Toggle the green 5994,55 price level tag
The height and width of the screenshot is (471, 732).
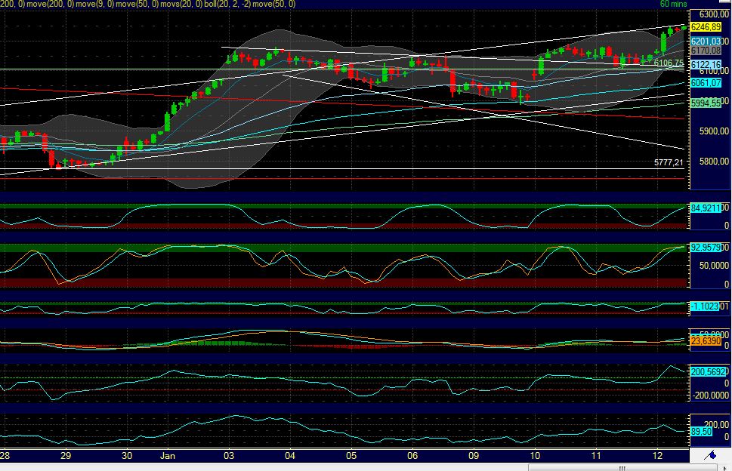707,101
